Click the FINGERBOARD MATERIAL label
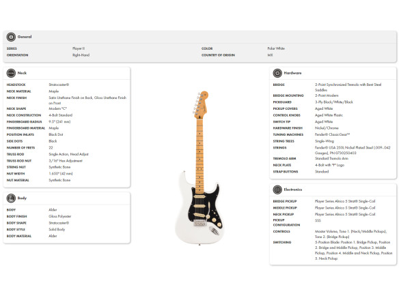 (x=26, y=128)
